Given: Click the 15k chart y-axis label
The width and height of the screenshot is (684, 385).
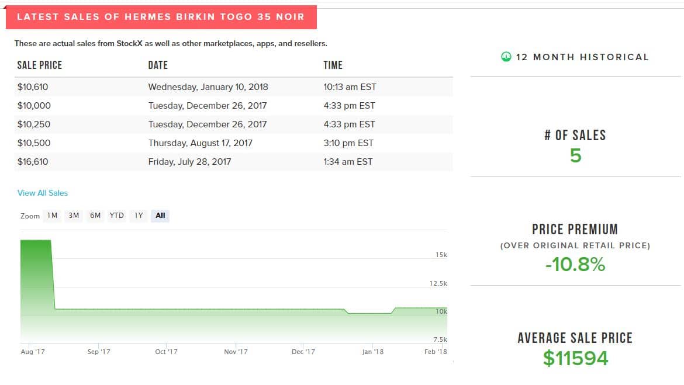Looking at the screenshot, I should [441, 255].
